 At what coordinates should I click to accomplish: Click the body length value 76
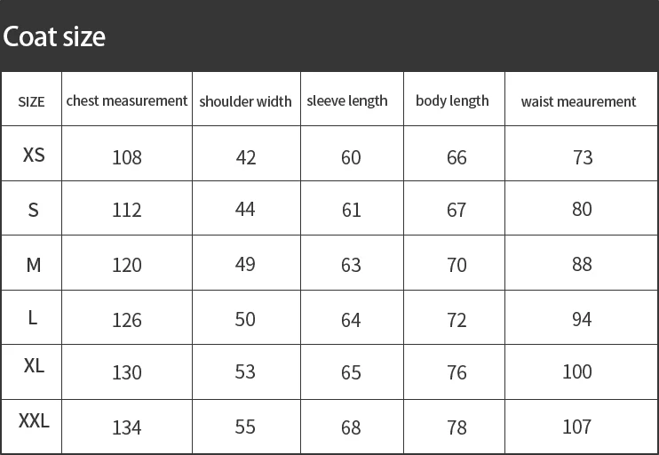pyautogui.click(x=457, y=372)
